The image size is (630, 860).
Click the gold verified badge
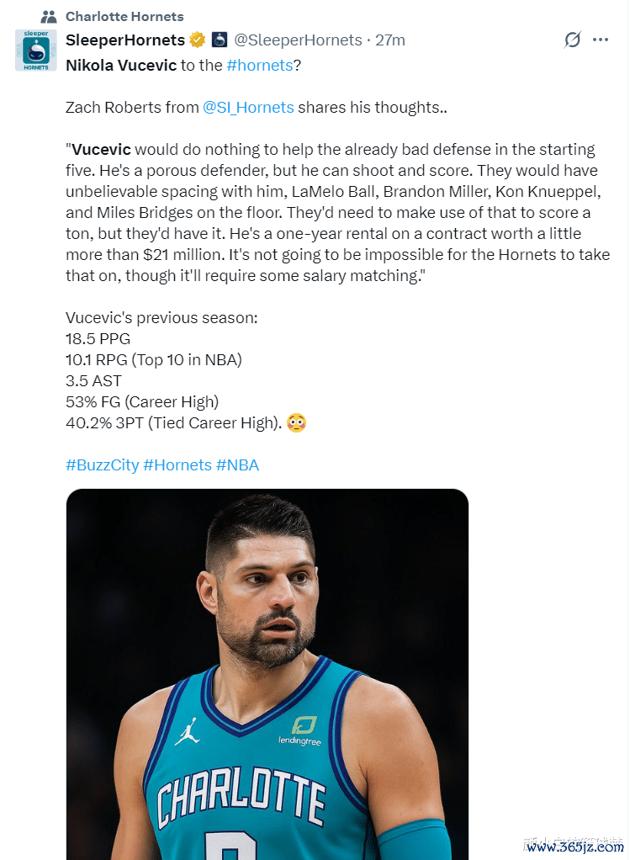[197, 40]
